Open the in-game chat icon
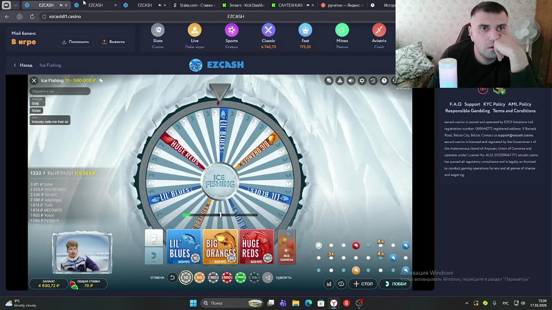552x310 pixels. click(329, 81)
